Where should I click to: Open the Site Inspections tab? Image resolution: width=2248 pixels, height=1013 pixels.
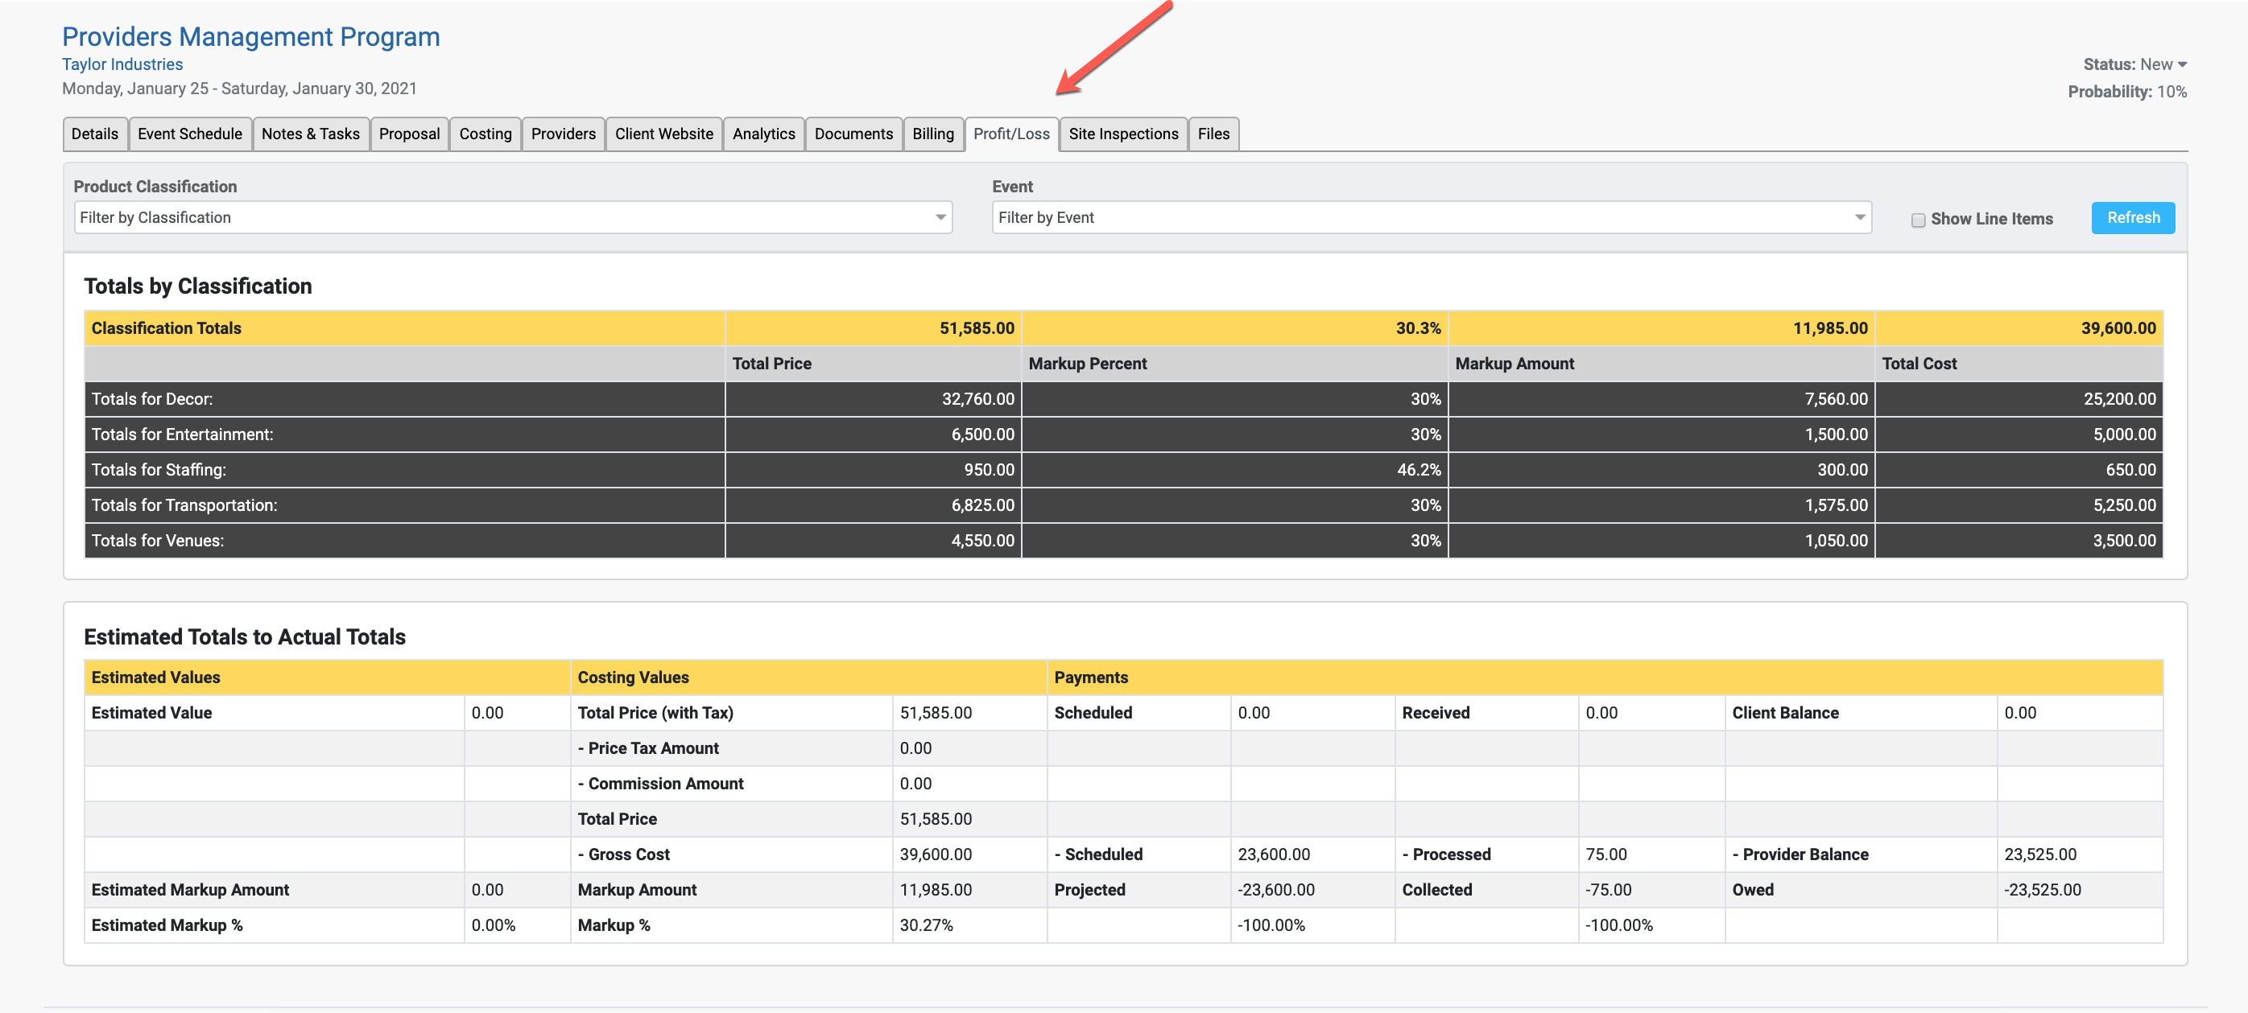click(1123, 134)
